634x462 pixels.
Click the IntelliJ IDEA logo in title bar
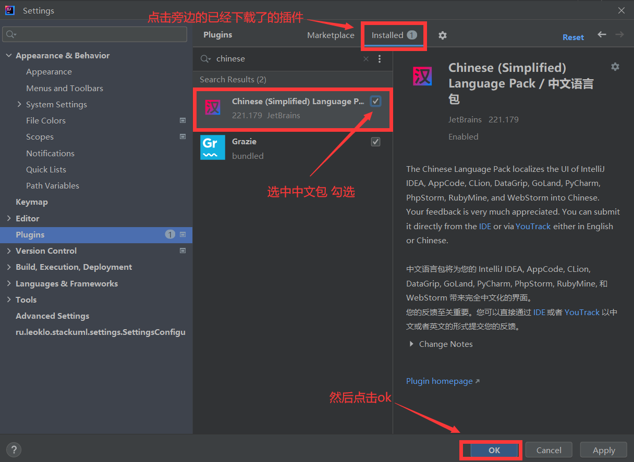pyautogui.click(x=10, y=10)
